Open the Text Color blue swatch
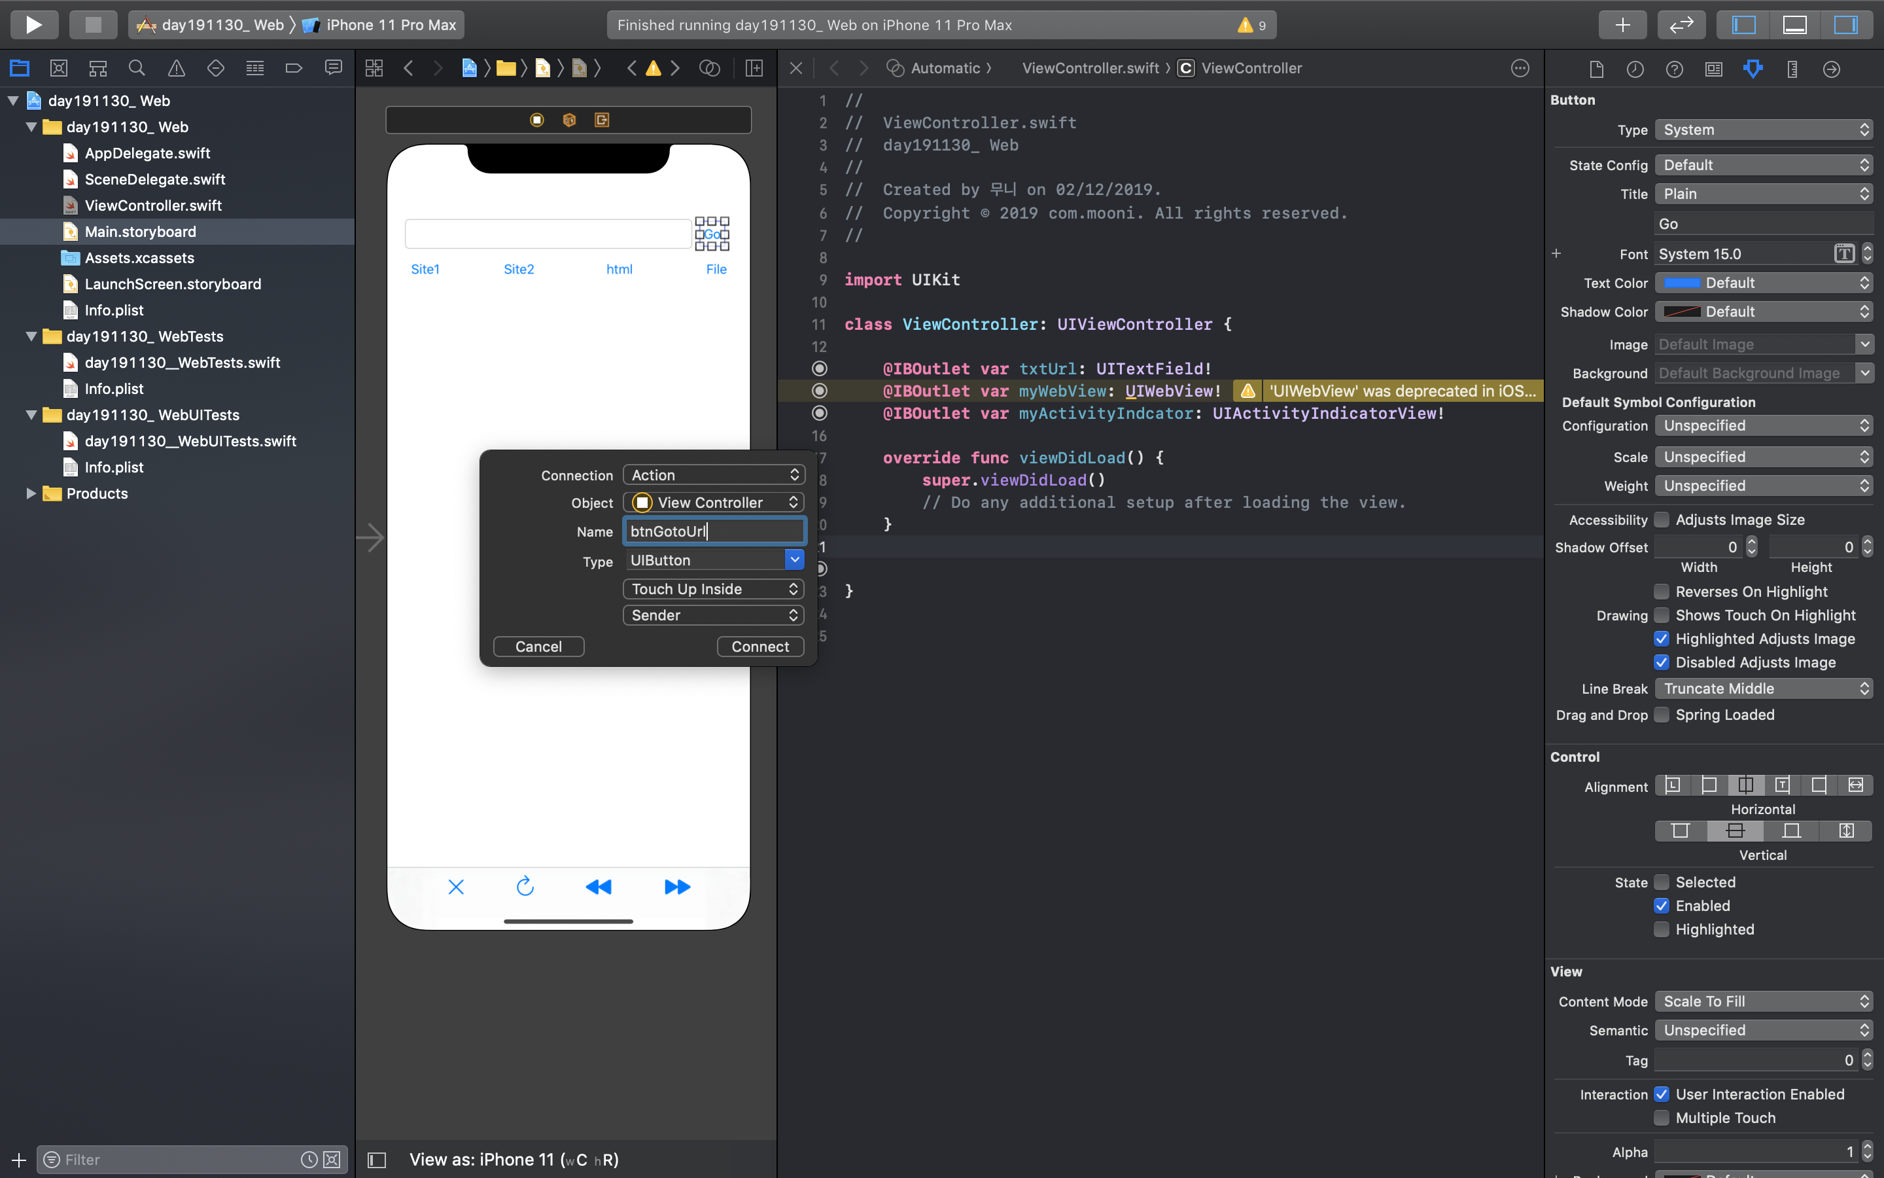This screenshot has width=1884, height=1178. click(x=1682, y=283)
